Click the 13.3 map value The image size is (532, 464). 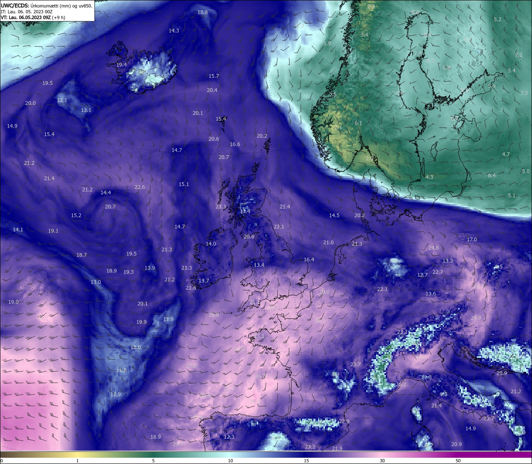point(448,261)
